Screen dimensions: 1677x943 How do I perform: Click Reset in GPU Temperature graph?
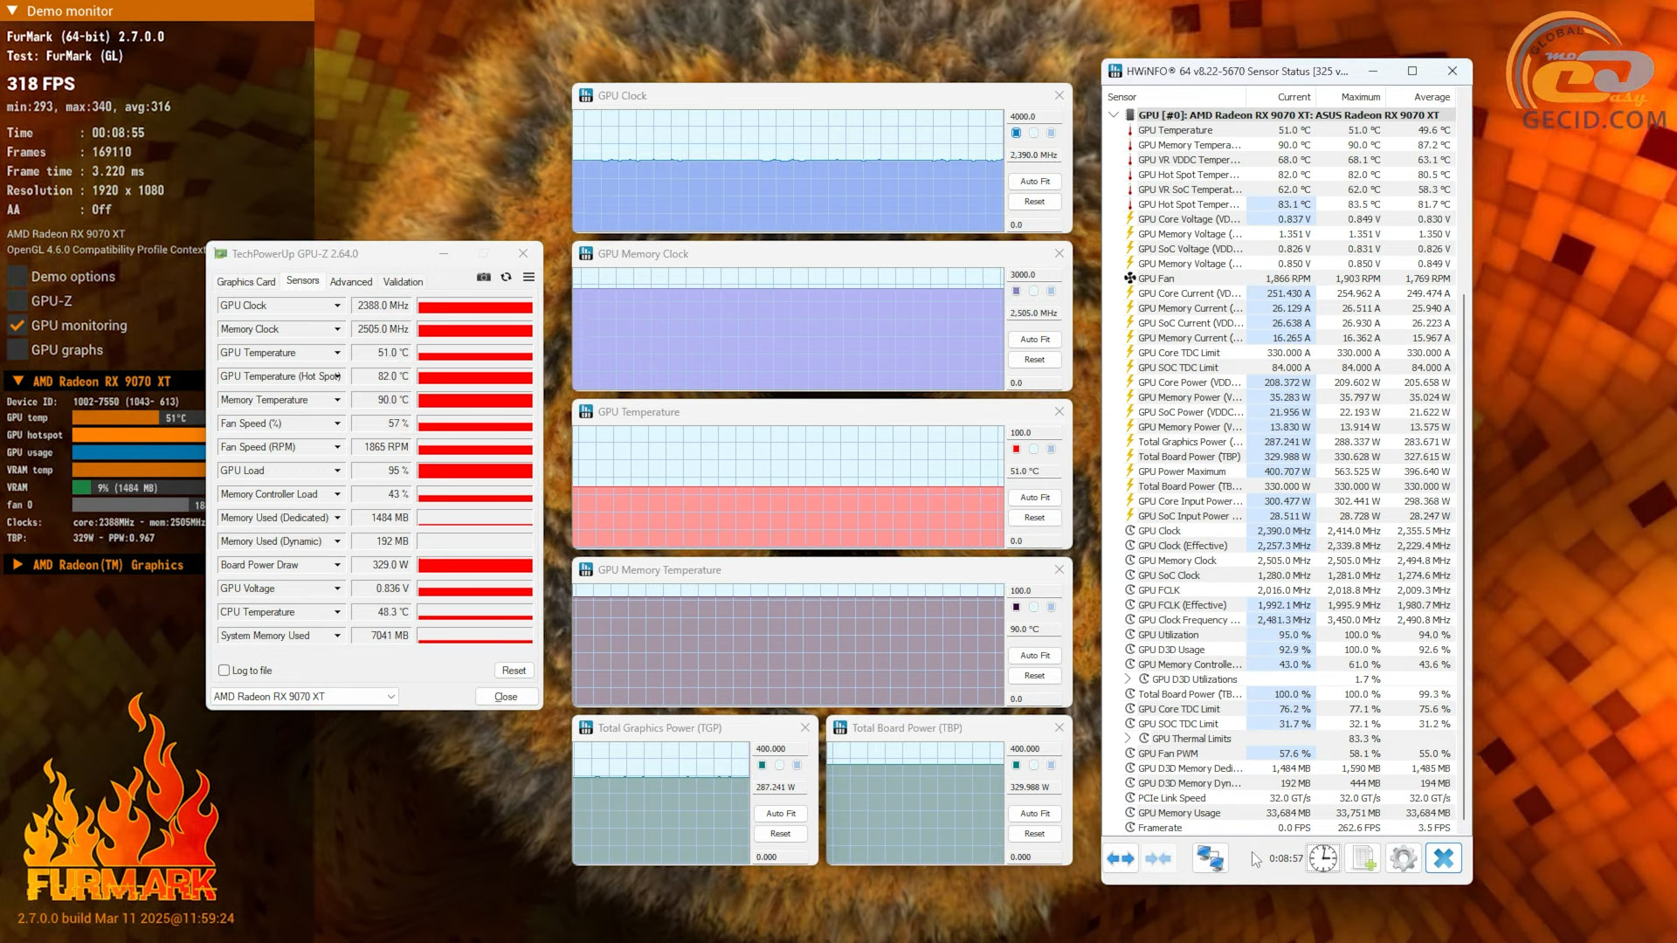pos(1035,518)
